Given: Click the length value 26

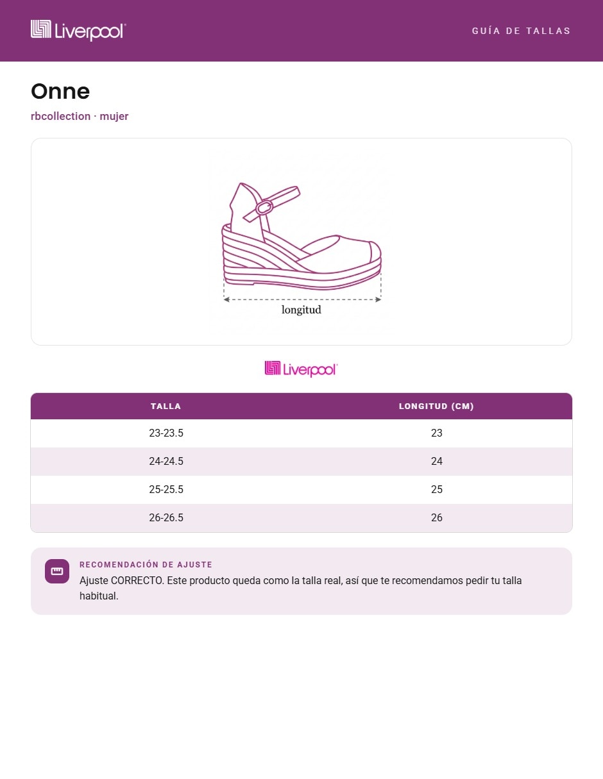Looking at the screenshot, I should 437,518.
